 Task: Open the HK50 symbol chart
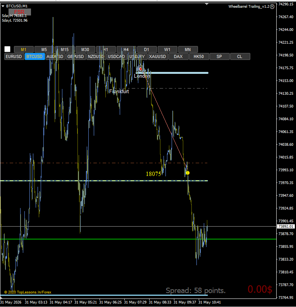tap(199, 56)
